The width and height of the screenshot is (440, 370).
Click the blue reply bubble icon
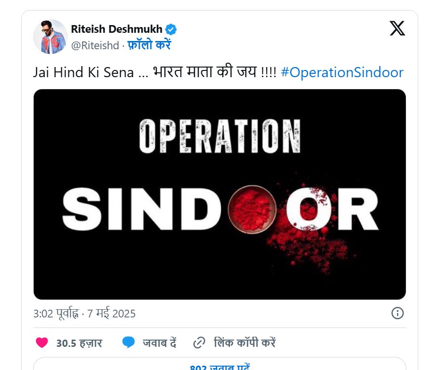click(x=129, y=343)
